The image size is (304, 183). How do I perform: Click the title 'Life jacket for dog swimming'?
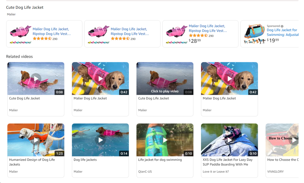[x=160, y=160]
